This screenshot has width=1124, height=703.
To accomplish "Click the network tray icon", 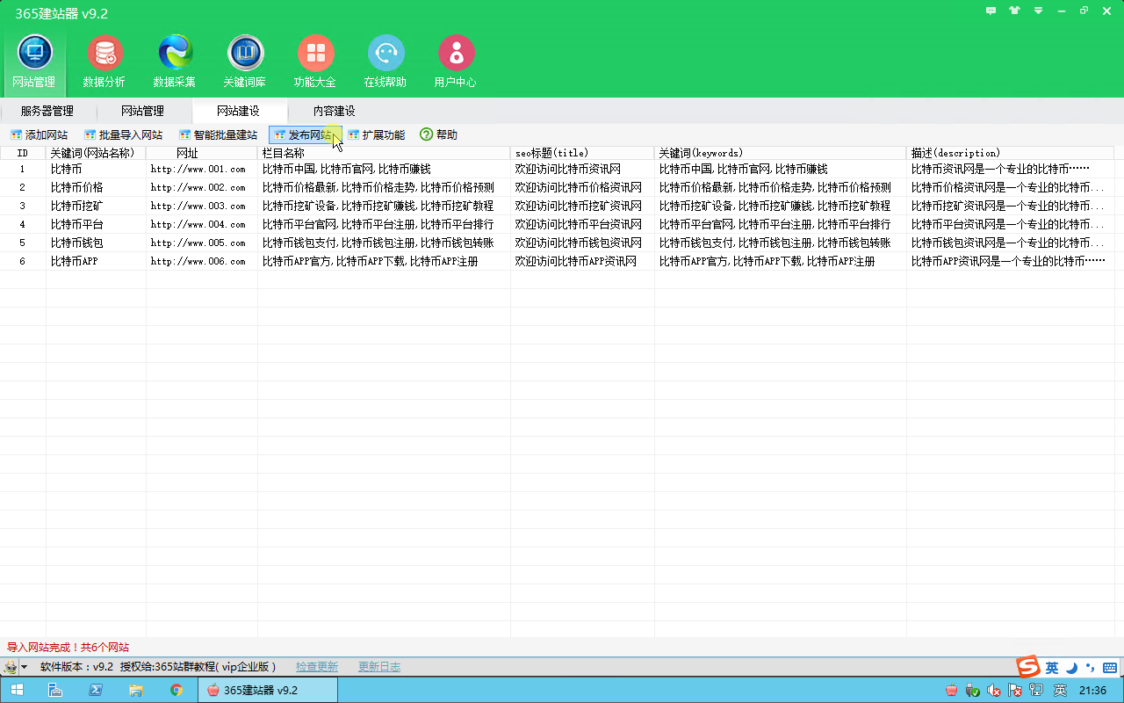I will click(1036, 691).
